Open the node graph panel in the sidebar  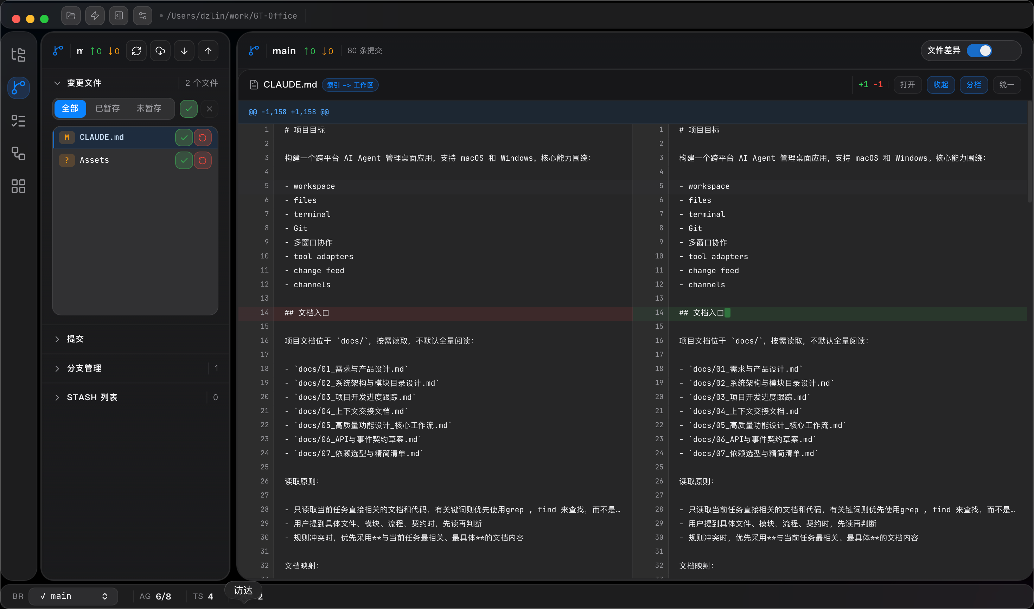pos(18,154)
